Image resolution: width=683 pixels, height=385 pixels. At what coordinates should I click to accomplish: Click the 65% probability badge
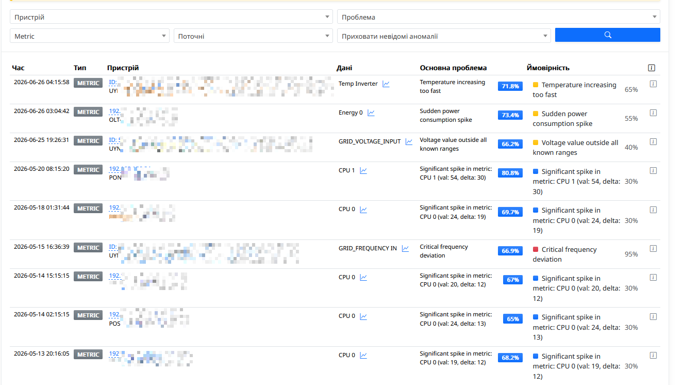click(x=513, y=319)
